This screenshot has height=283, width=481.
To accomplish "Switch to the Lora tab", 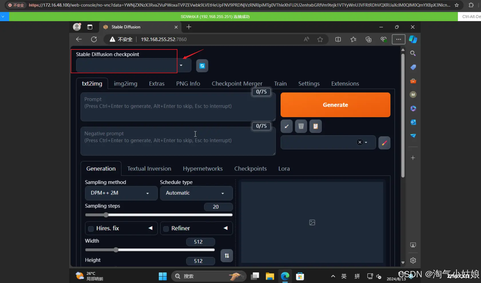I will [284, 169].
